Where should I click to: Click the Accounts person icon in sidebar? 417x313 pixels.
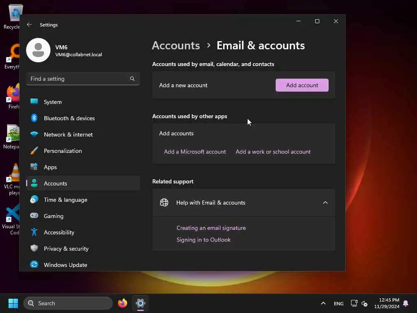pyautogui.click(x=34, y=183)
